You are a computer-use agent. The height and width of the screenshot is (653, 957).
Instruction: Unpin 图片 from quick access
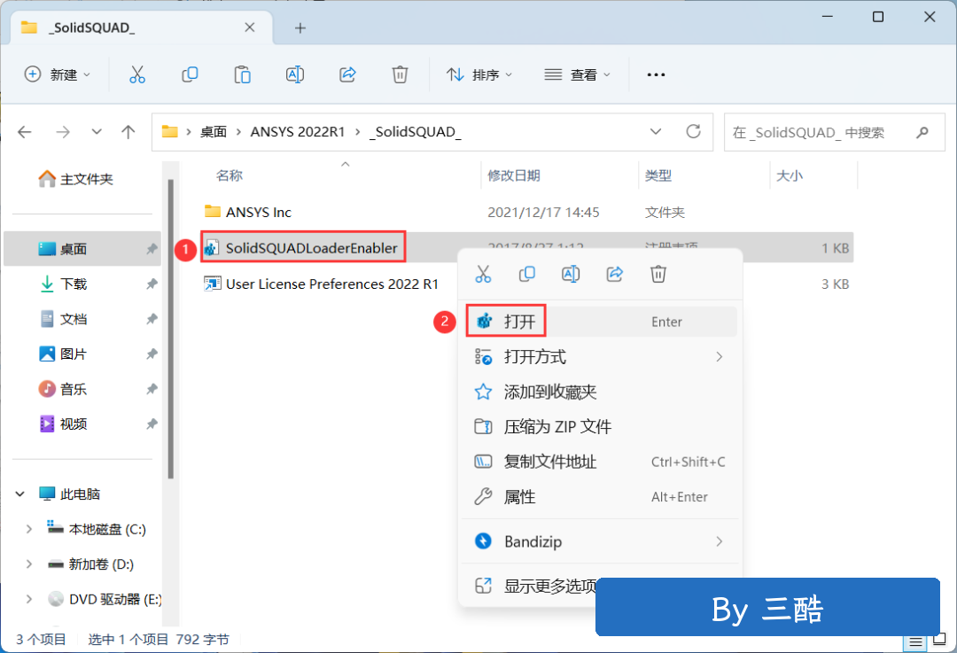point(152,354)
